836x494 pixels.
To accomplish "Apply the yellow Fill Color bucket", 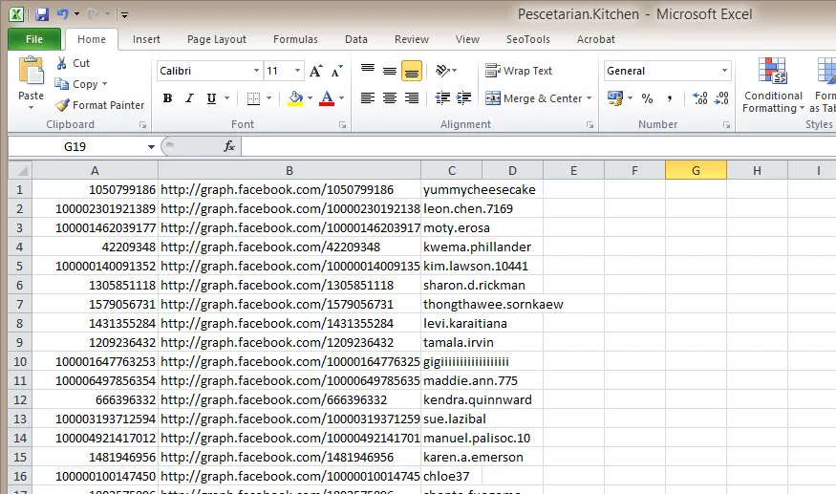I will tap(295, 98).
